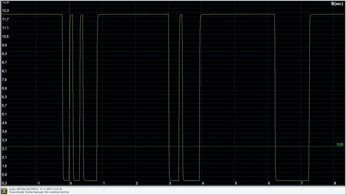Click status line 'Снято АВТОАС-ЭКСПРЕСС 21.11.2014 13:31:26'
Screen dimensions: 346x195
[35, 189]
